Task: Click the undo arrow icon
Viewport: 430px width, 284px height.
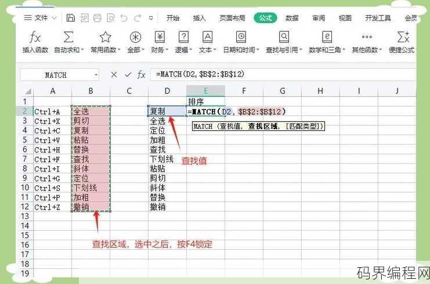Action: (x=124, y=18)
